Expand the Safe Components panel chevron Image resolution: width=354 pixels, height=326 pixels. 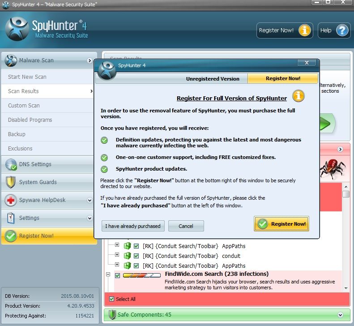point(341,315)
